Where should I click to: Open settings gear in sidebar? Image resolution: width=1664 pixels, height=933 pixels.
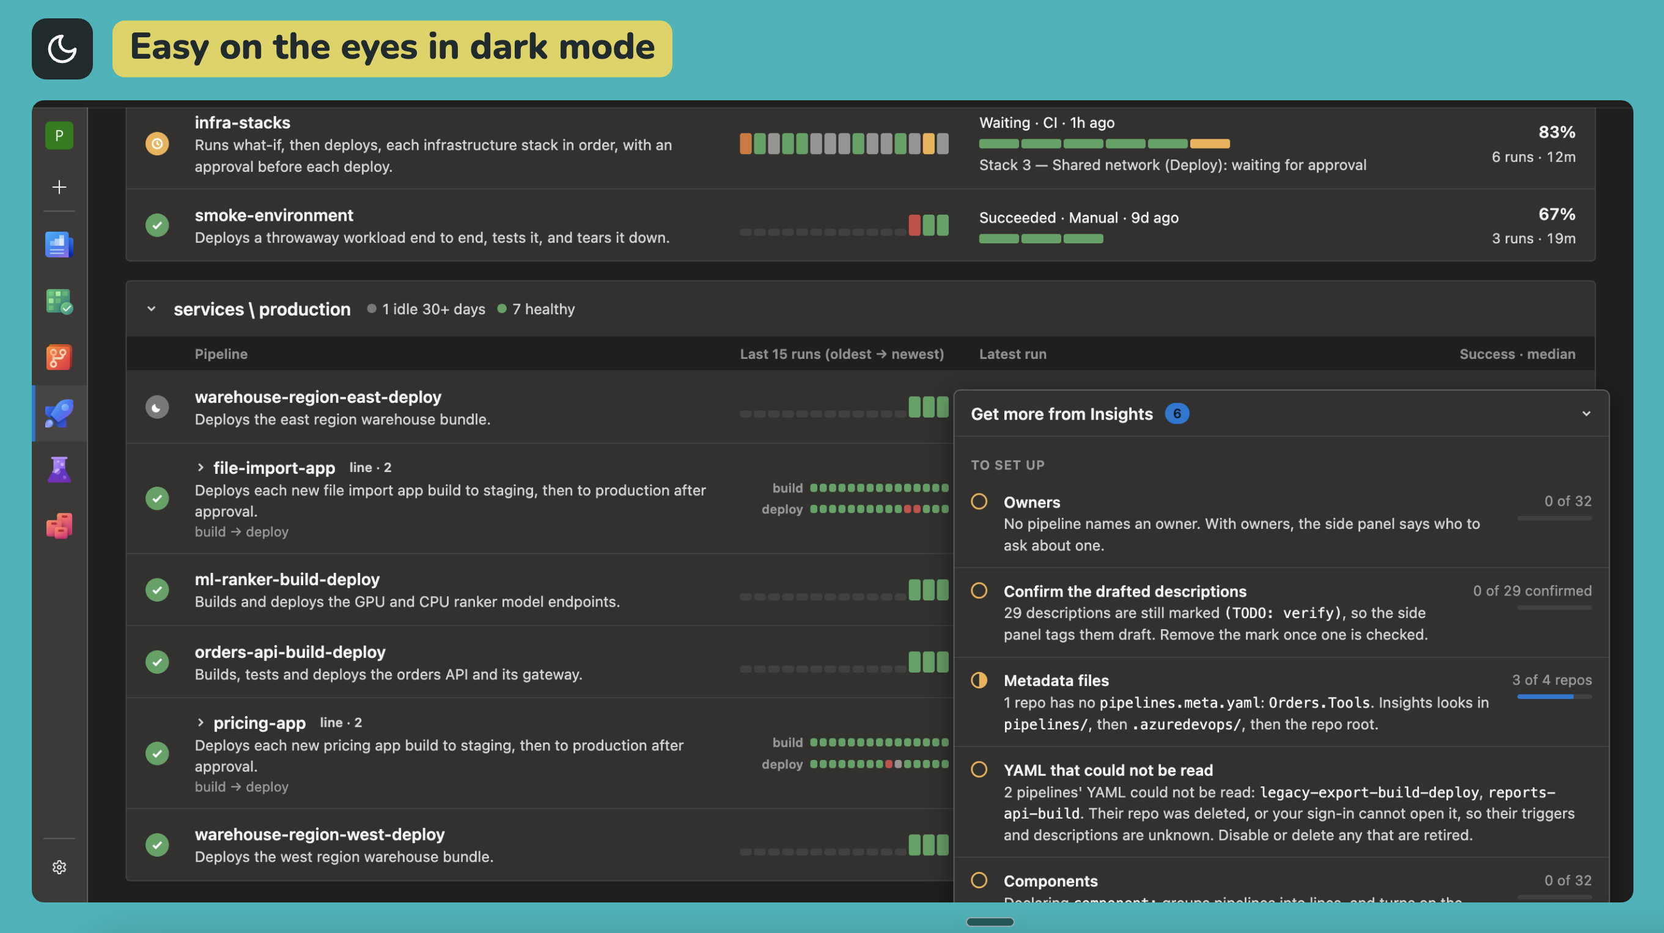click(59, 867)
